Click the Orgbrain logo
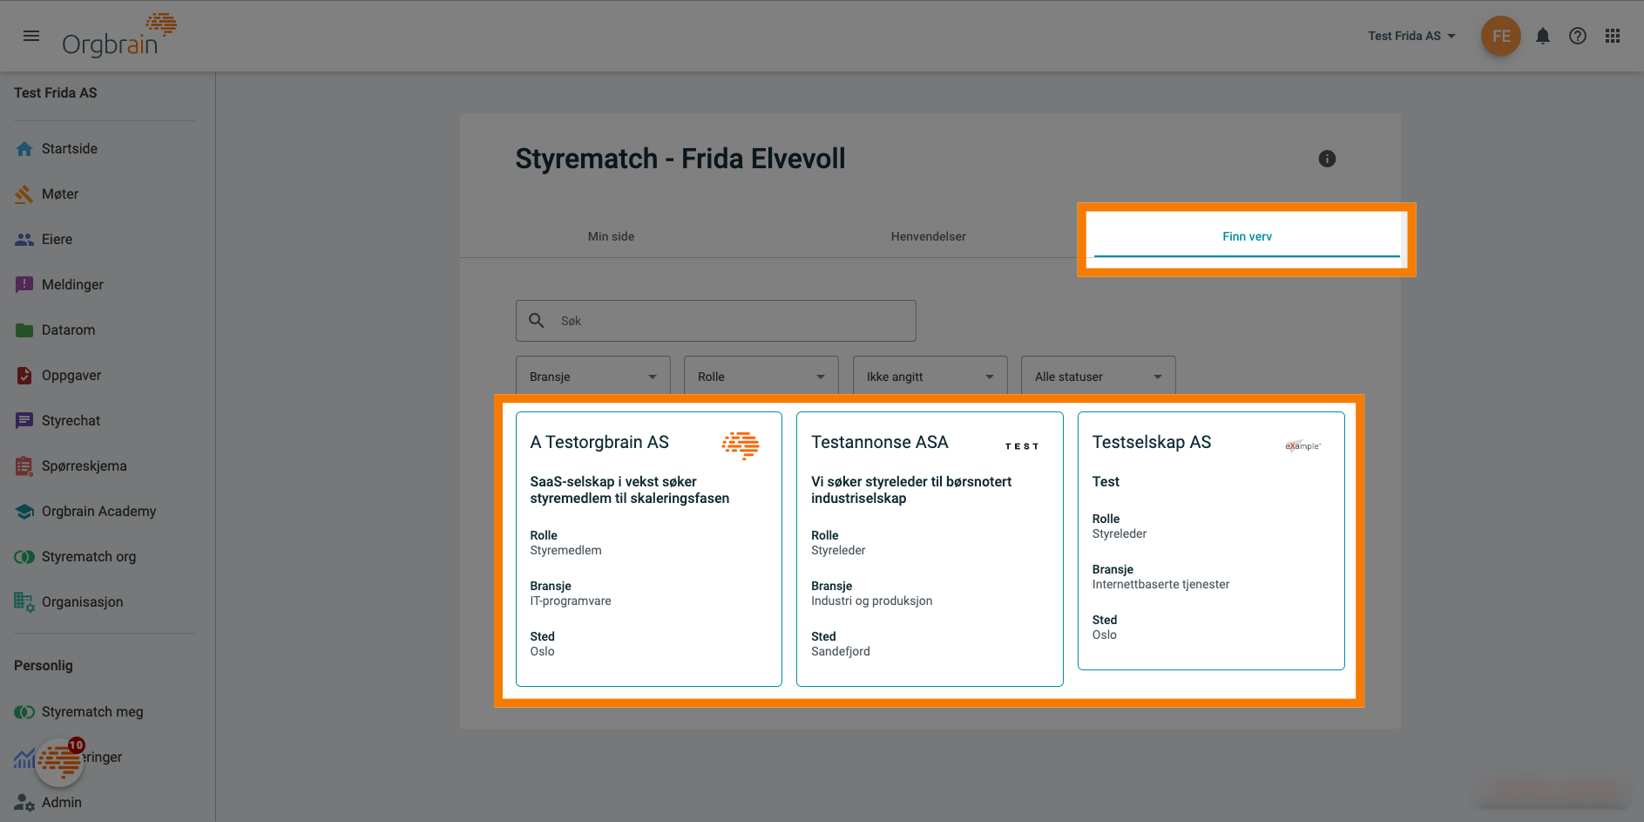Image resolution: width=1644 pixels, height=822 pixels. pos(119,36)
